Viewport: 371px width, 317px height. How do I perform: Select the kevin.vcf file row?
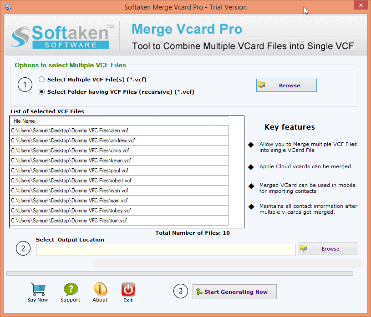119,161
